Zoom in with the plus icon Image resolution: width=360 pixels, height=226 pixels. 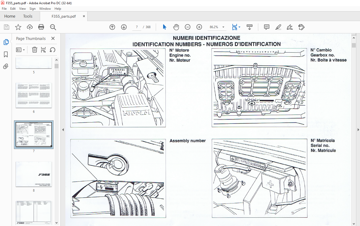199,27
